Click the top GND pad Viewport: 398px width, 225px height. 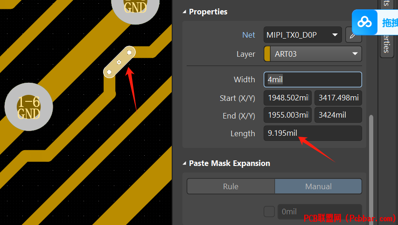[x=135, y=7]
